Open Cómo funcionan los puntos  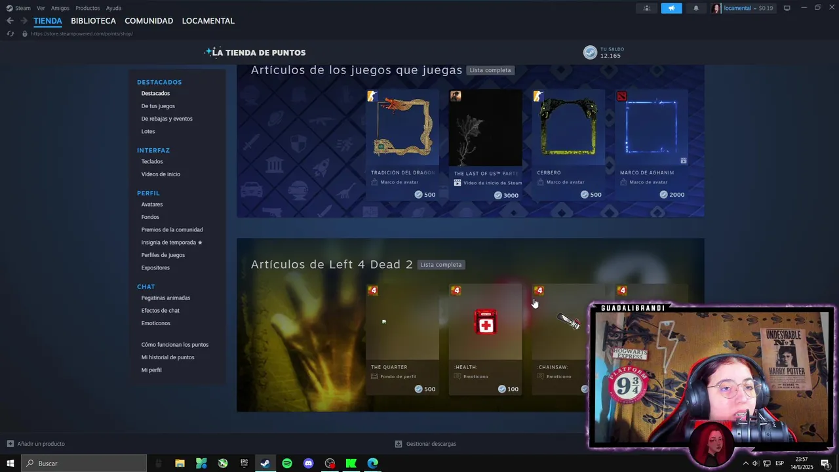175,345
